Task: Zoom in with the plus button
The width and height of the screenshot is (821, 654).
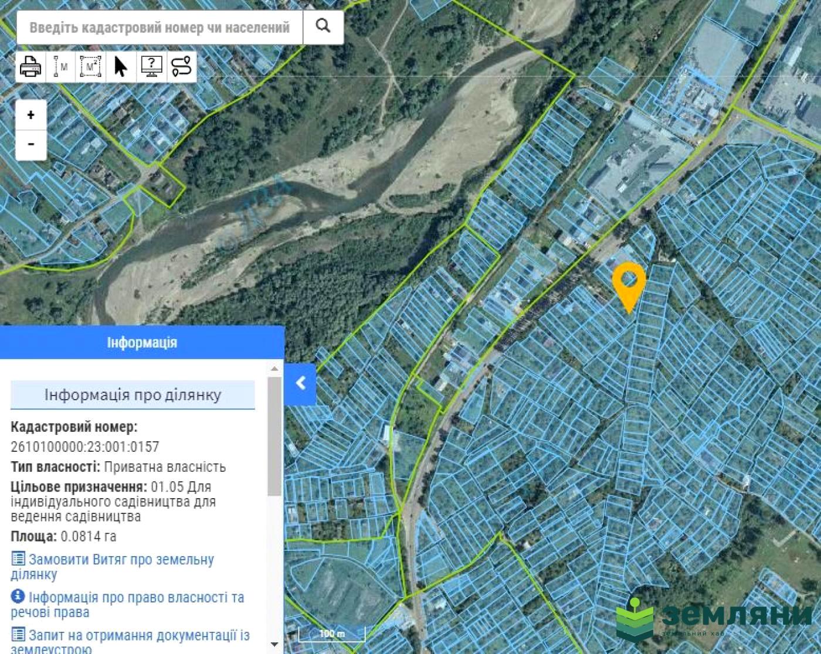Action: pos(31,115)
